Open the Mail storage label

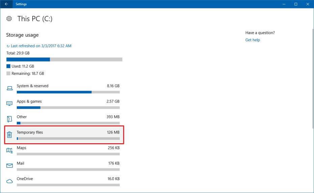pyautogui.click(x=21, y=163)
